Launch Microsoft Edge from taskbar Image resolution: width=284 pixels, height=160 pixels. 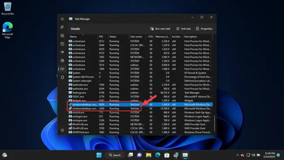(x=158, y=155)
